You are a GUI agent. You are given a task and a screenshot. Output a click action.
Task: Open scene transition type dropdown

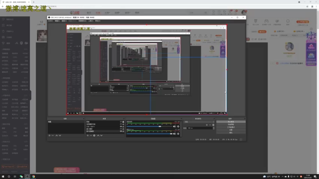(199, 122)
